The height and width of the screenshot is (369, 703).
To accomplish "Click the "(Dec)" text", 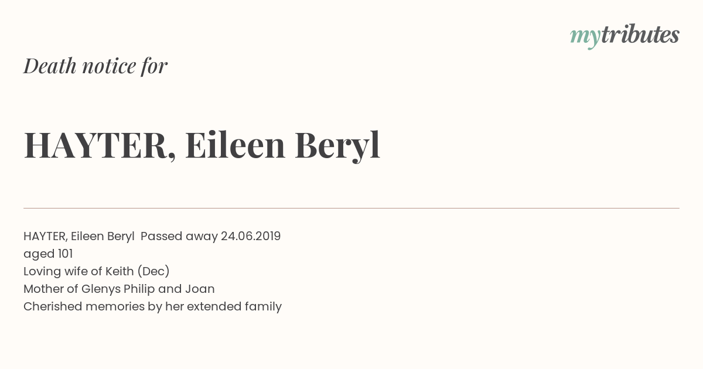I will (153, 271).
